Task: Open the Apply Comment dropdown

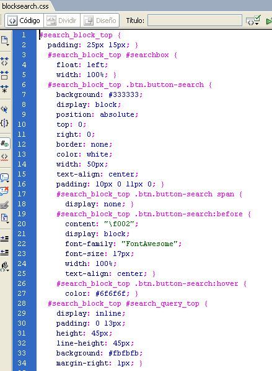Action: (x=5, y=178)
